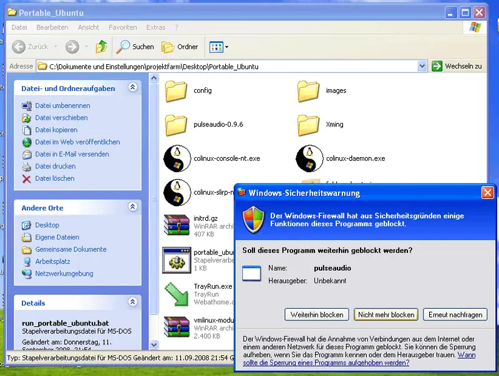Click the forward navigation arrow icon

(x=72, y=47)
